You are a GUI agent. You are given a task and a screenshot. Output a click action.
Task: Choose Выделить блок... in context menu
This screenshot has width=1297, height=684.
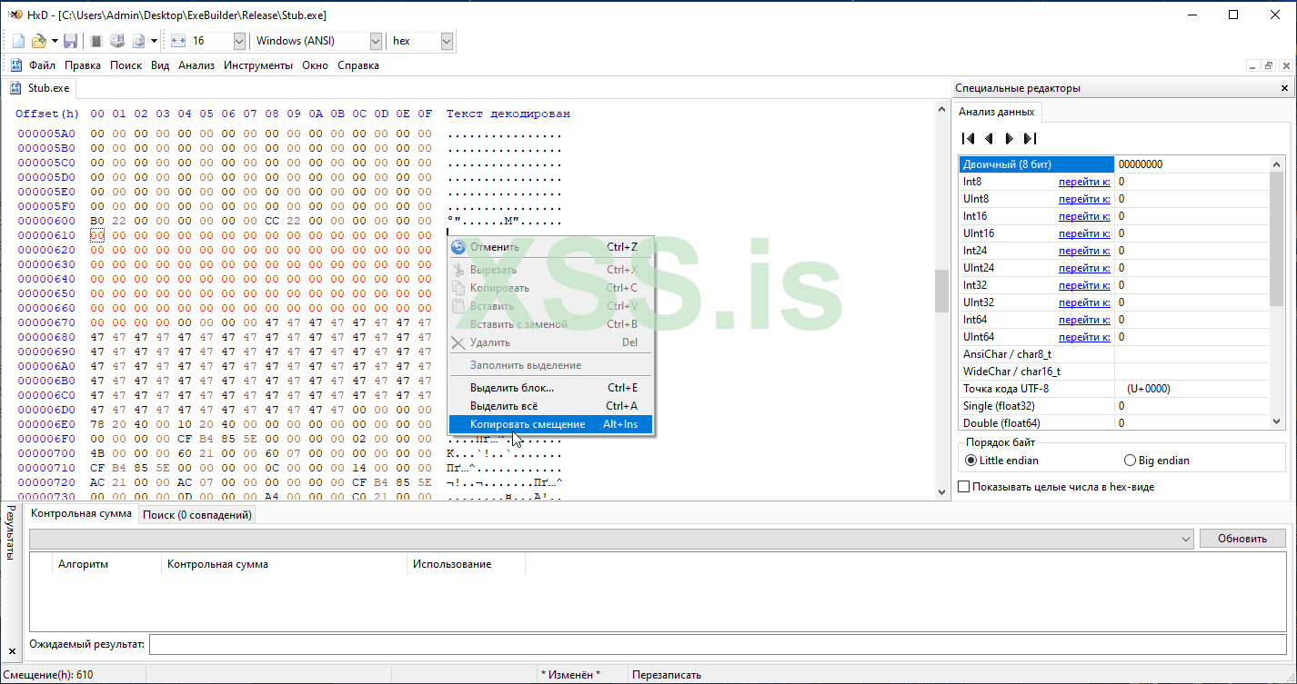point(550,388)
